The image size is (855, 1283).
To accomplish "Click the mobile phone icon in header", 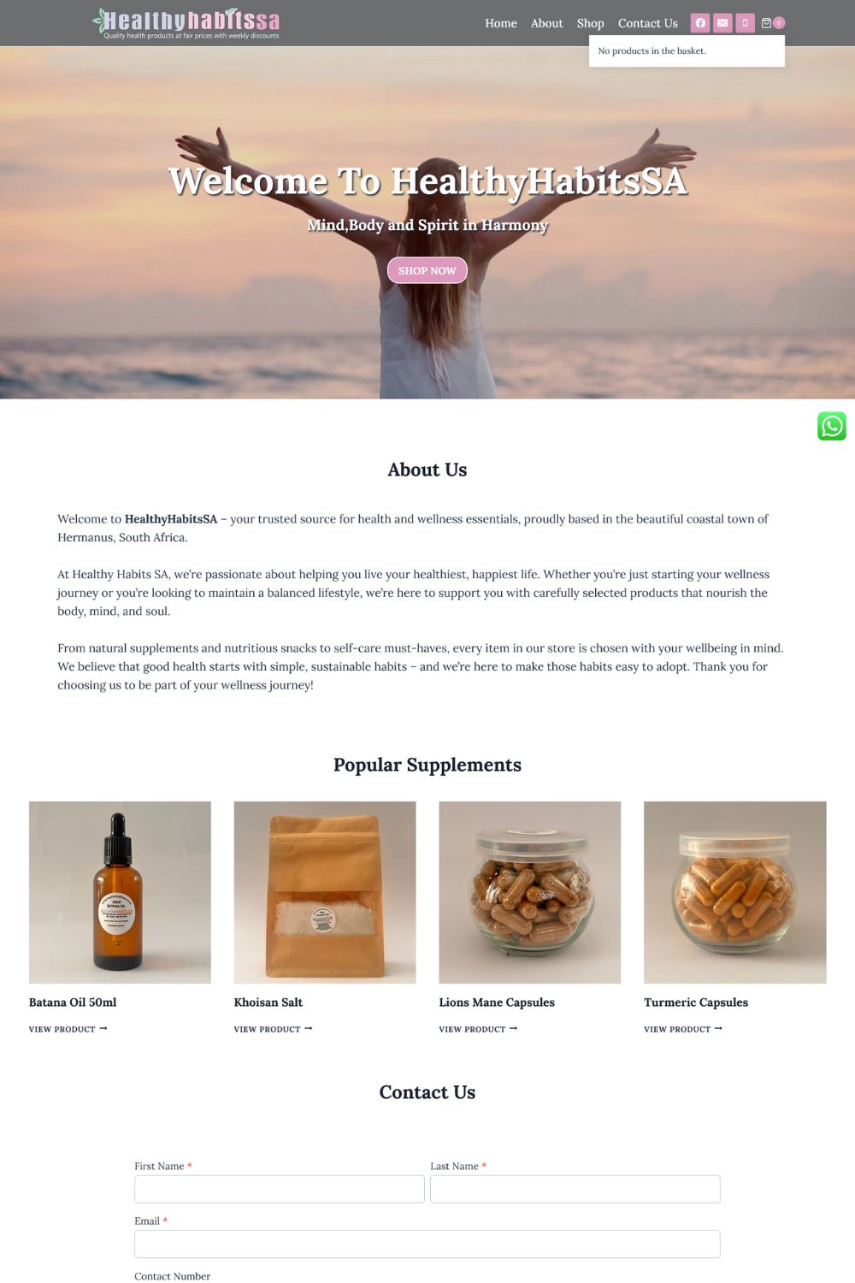I will tap(745, 23).
